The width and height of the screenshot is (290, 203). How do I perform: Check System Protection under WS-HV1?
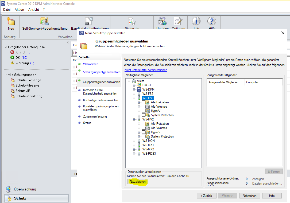click(144, 115)
